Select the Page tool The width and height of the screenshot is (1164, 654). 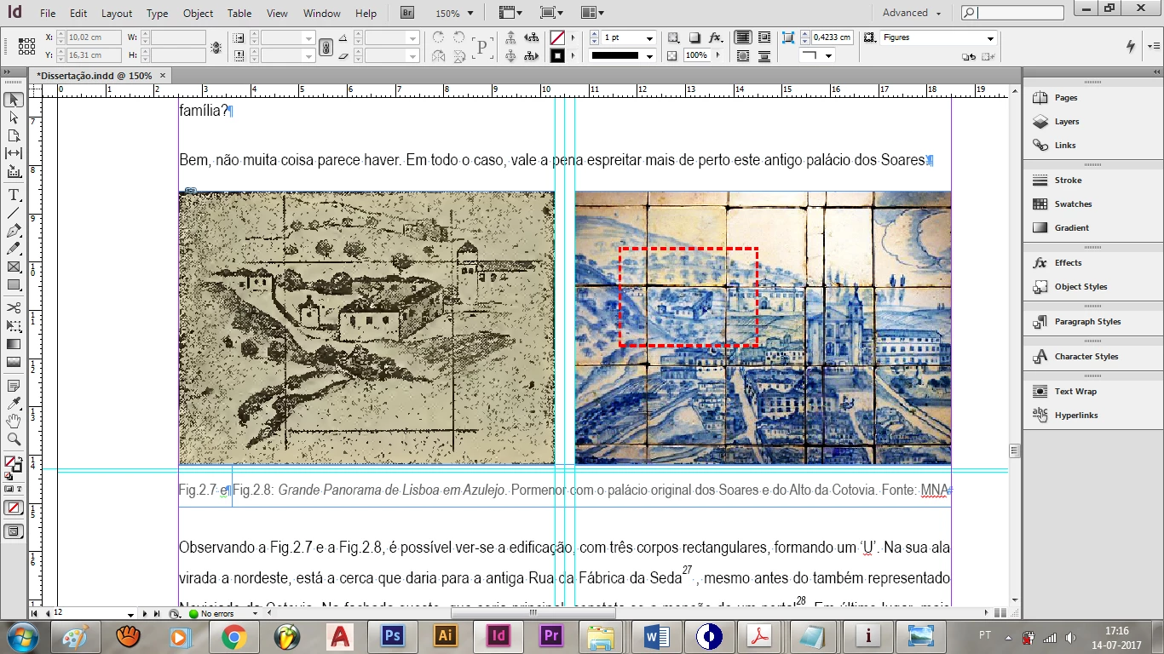[x=14, y=135]
